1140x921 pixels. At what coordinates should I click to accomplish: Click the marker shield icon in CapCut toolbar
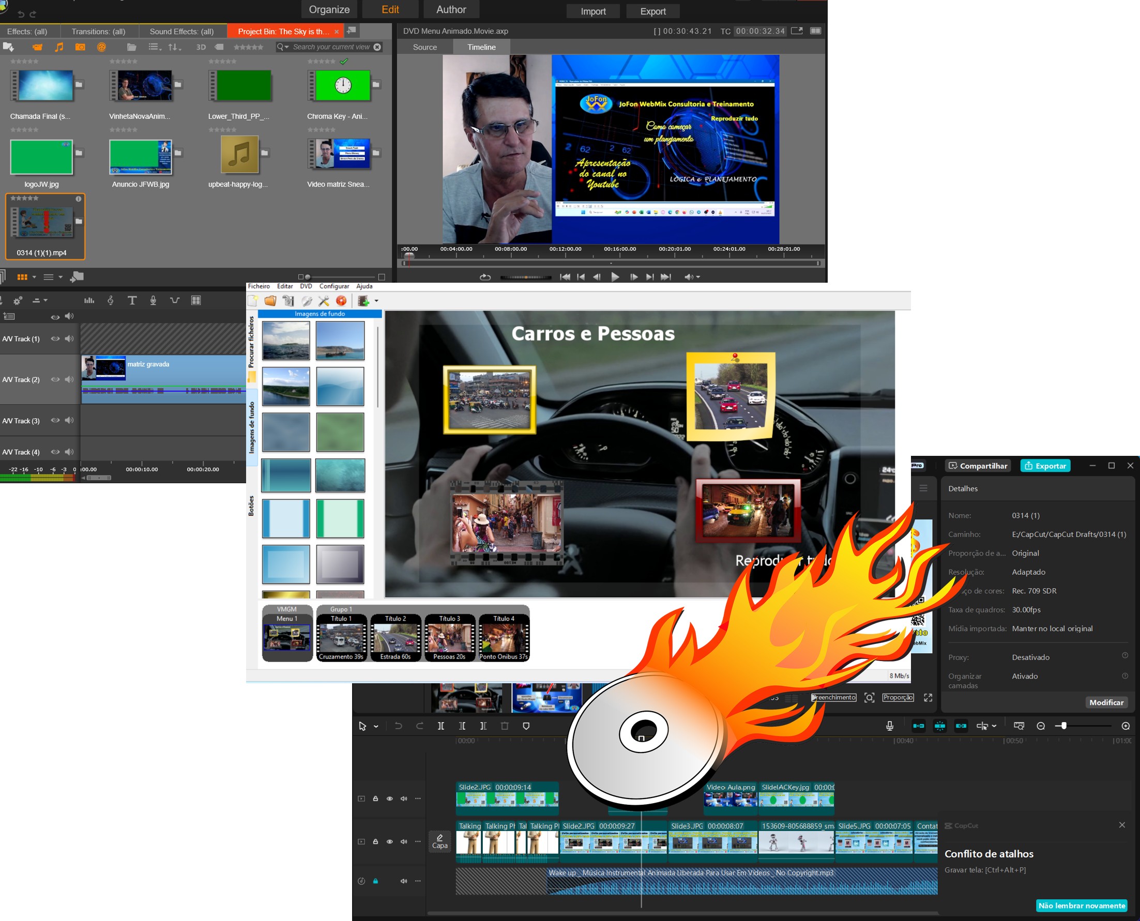(x=526, y=726)
